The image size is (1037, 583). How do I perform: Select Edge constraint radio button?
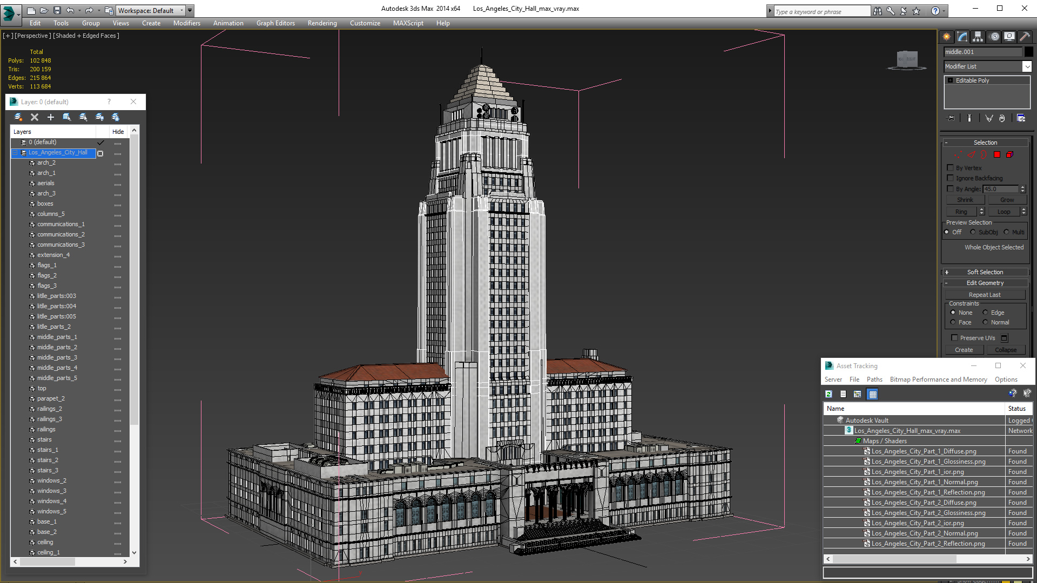click(x=985, y=313)
